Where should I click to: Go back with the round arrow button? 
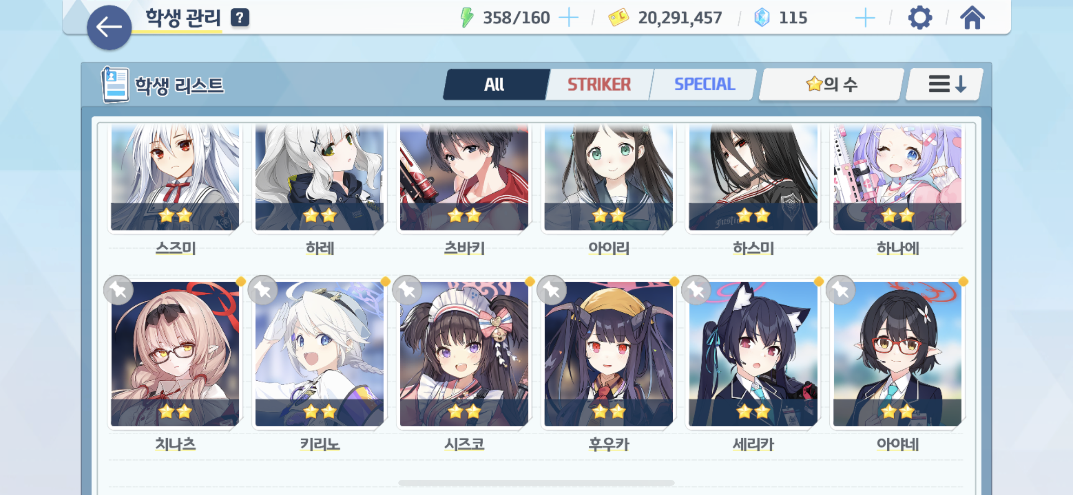point(109,28)
